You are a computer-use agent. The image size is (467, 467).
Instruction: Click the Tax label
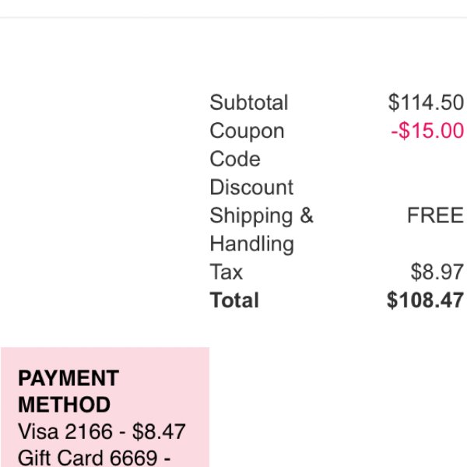pyautogui.click(x=226, y=272)
